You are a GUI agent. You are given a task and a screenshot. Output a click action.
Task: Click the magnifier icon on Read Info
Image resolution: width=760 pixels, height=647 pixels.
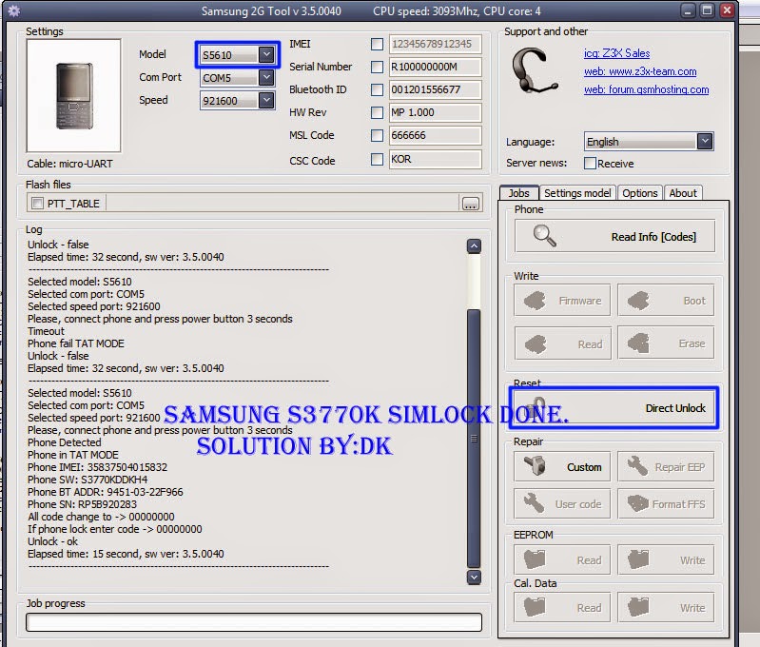[x=544, y=236]
